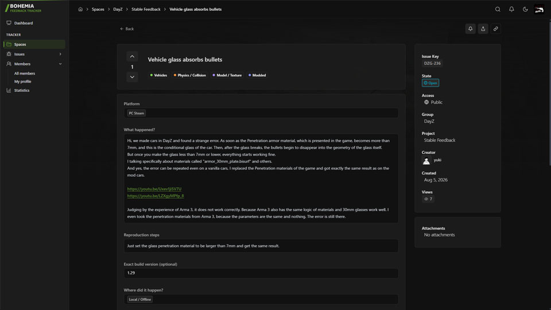This screenshot has width=551, height=310.
Task: Go to Spaces breadcrumb
Action: click(98, 9)
